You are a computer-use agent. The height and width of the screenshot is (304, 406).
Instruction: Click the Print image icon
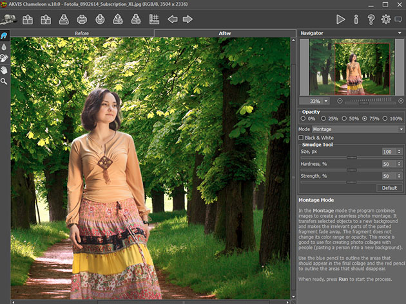tap(82, 19)
